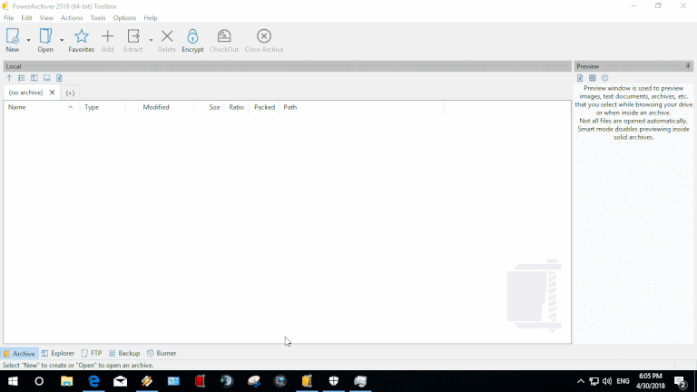Sort by the Packed column header
The width and height of the screenshot is (697, 392).
(264, 107)
